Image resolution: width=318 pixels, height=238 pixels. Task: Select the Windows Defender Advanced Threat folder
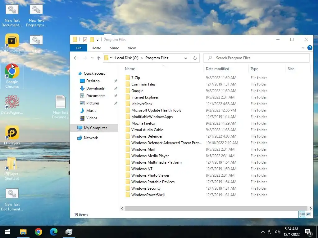pos(166,143)
